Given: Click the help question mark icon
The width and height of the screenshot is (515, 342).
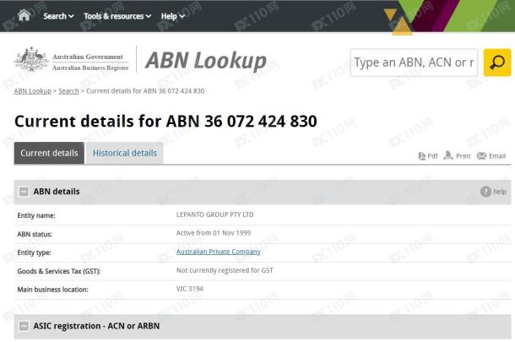Looking at the screenshot, I should [x=485, y=192].
